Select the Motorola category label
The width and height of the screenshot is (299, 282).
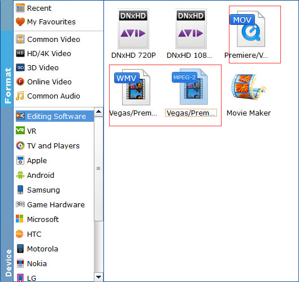tap(42, 249)
